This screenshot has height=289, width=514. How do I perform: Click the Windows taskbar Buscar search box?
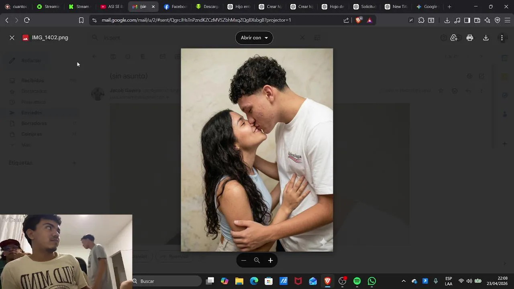click(166, 281)
